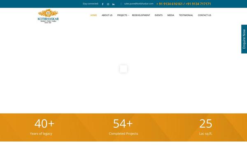Click the '25' area counter

(206, 123)
